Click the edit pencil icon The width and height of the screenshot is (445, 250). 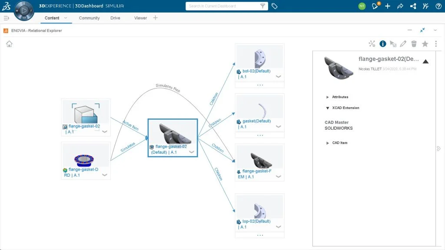pyautogui.click(x=403, y=44)
